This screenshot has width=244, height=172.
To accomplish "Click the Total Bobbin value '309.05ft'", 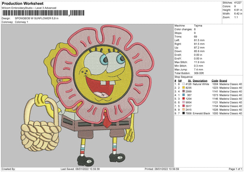I will 199,73.
